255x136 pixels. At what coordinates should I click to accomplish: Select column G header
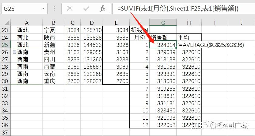163,23
